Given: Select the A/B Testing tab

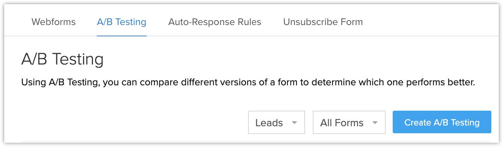Looking at the screenshot, I should click(x=121, y=22).
